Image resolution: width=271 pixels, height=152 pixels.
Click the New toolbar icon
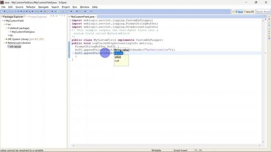(x=2, y=11)
